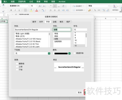The height and width of the screenshot is (100, 122).
Task: Click the decrease indent icon
Action: click(63, 10)
